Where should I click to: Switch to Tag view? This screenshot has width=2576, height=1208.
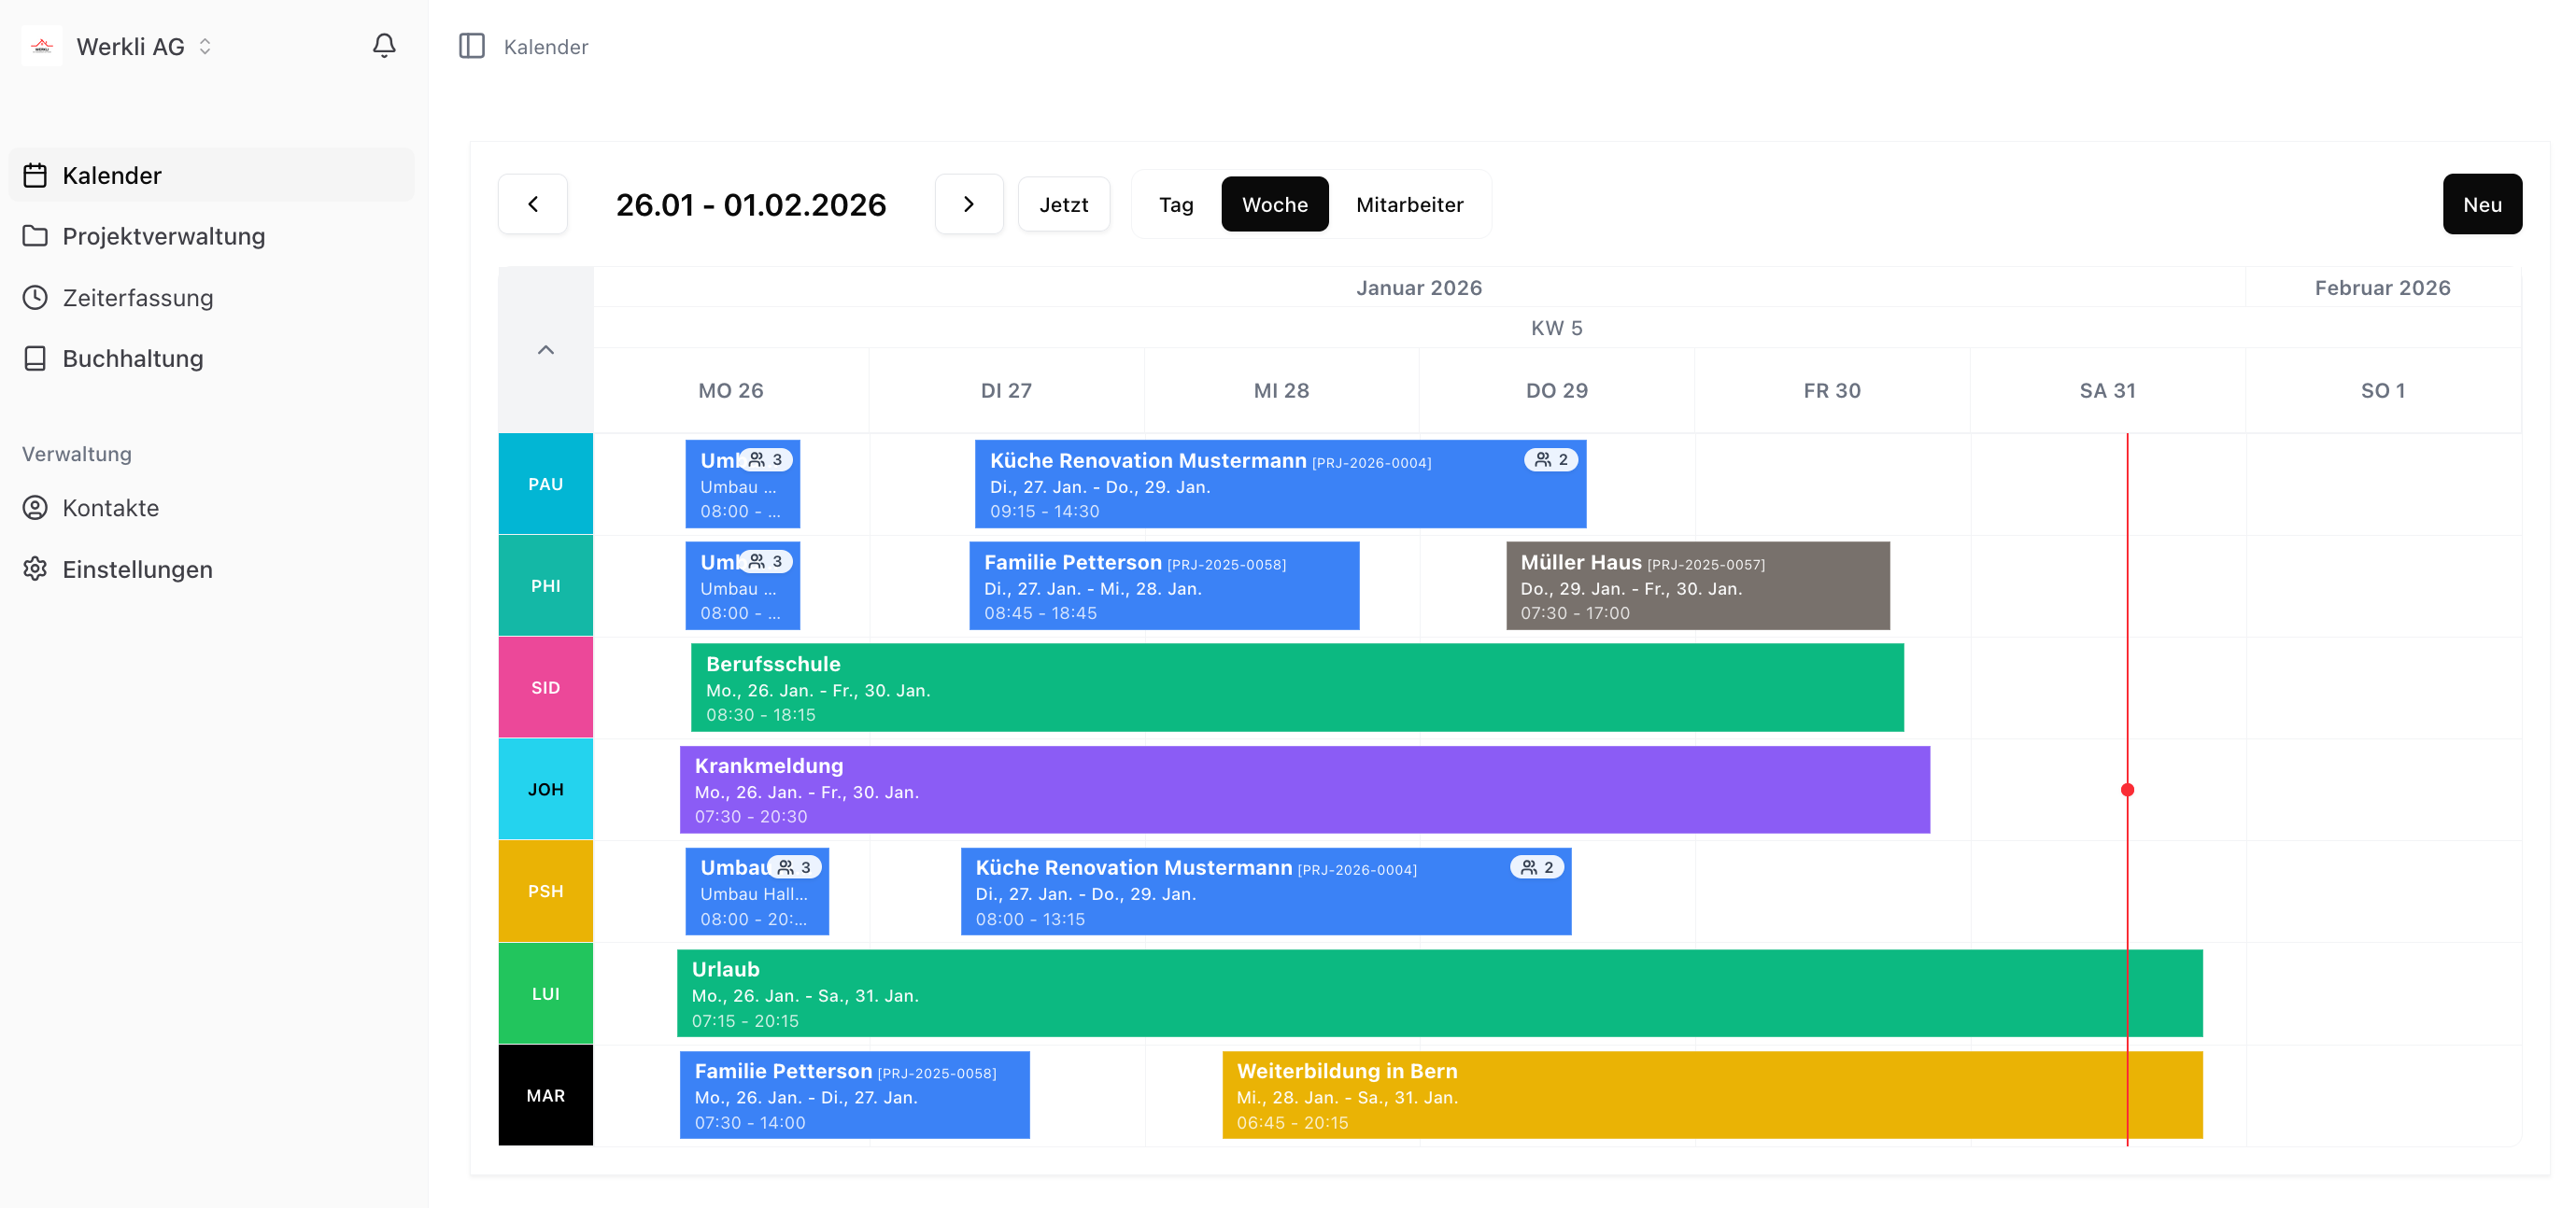coord(1176,204)
